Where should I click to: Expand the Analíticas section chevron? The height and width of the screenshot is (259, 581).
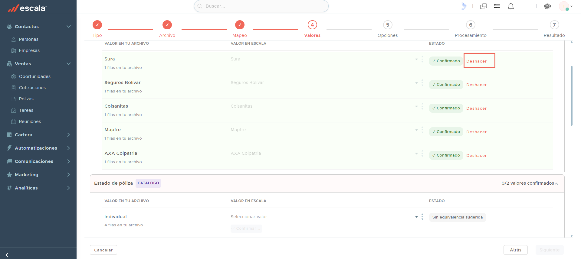(69, 188)
